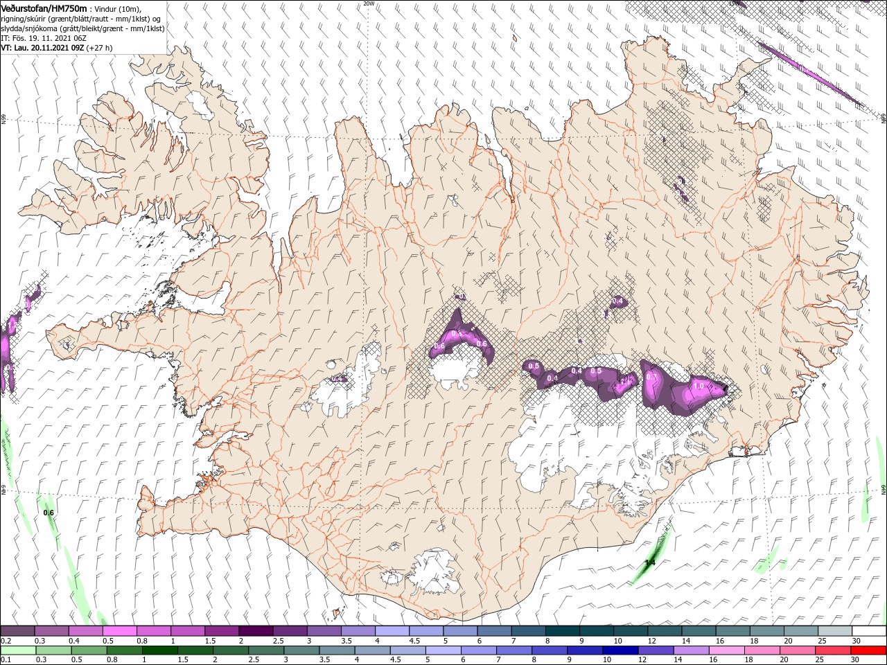The height and width of the screenshot is (665, 887).
Task: Pick the 12 teal-grey swatch, upper row
Action: [665, 631]
